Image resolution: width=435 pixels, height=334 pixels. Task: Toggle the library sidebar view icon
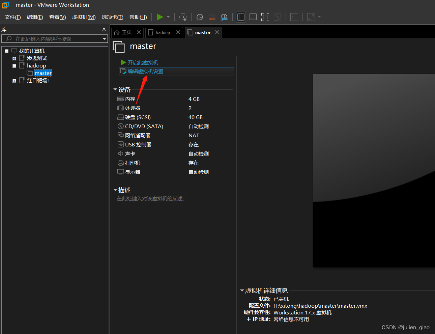click(x=241, y=17)
